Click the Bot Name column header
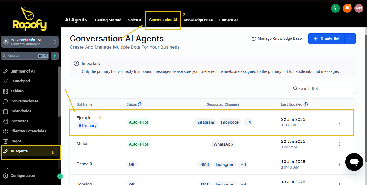This screenshot has height=185, width=367. 84,104
